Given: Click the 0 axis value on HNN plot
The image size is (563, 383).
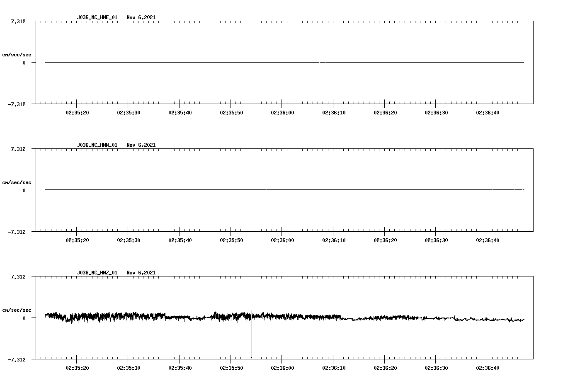Looking at the screenshot, I should [x=24, y=190].
